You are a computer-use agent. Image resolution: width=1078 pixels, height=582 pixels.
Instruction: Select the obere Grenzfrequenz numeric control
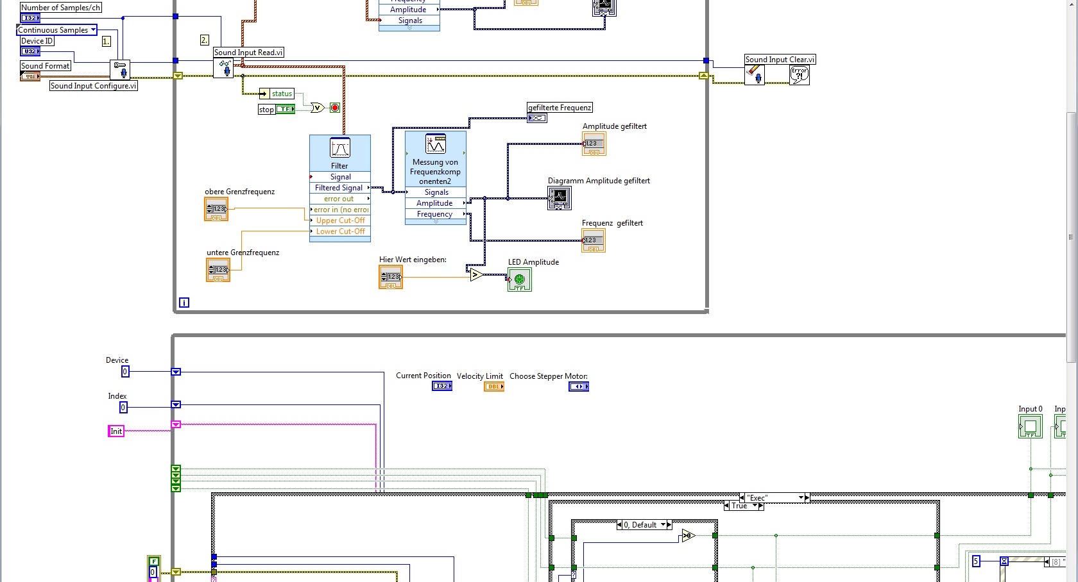tap(216, 209)
